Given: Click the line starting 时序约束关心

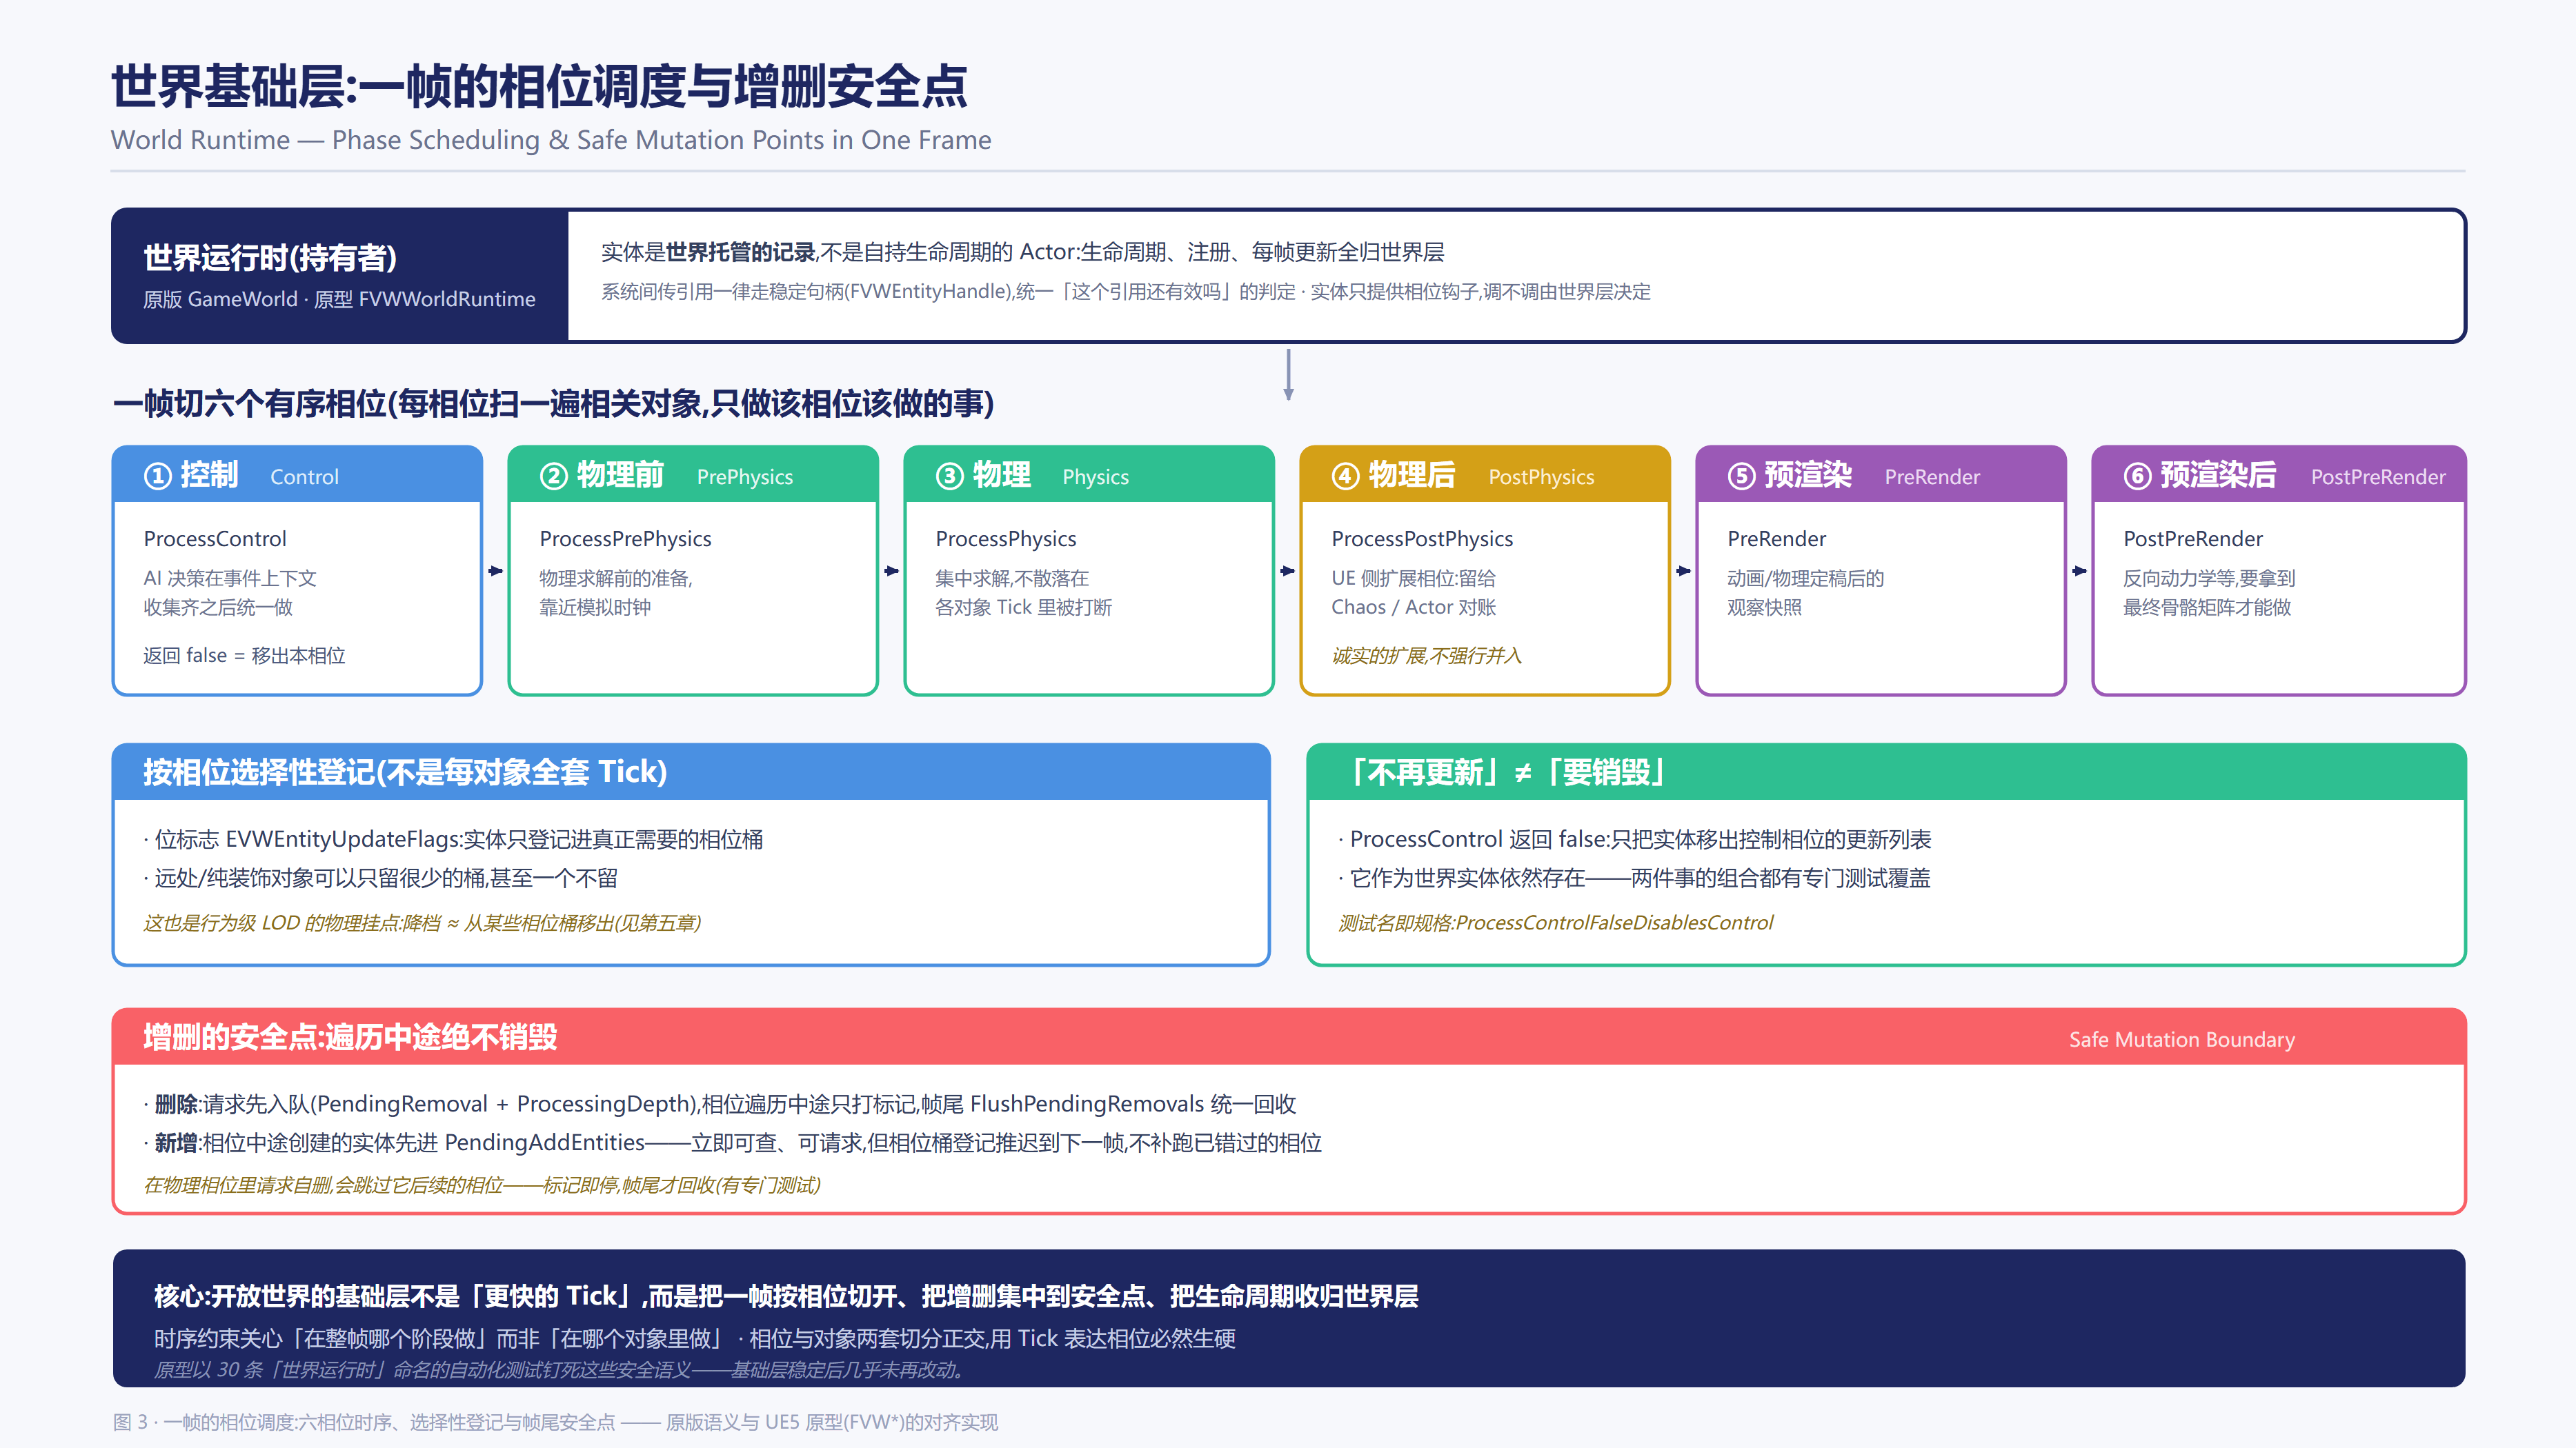Looking at the screenshot, I should tap(695, 1339).
